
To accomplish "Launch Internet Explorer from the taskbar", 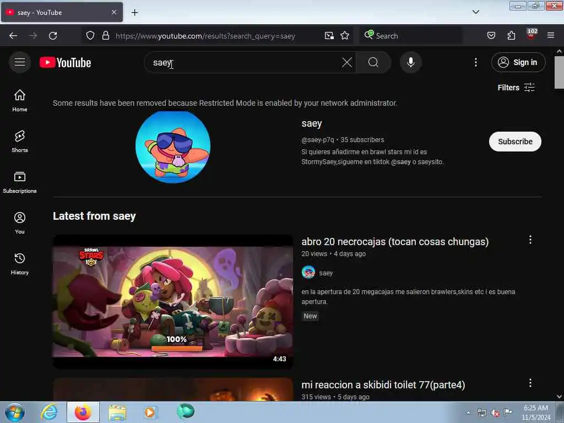I will click(x=49, y=412).
